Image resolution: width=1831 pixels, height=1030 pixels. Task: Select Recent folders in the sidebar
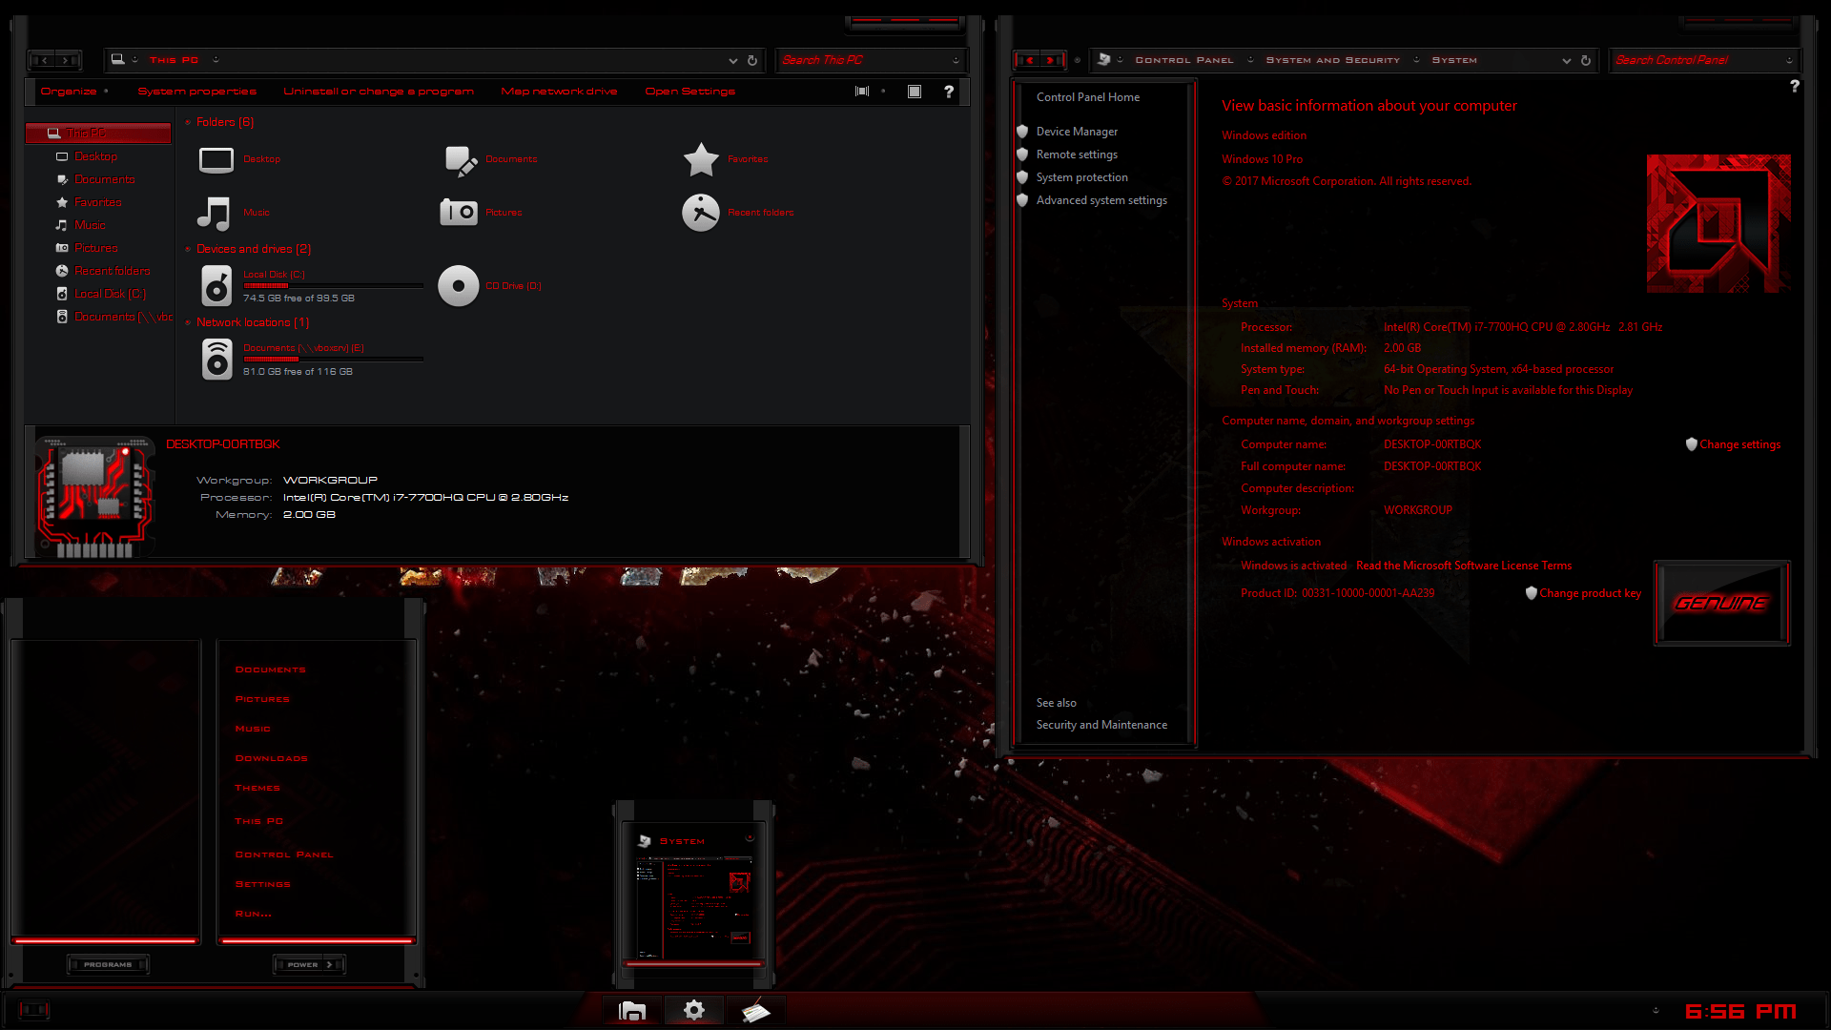(x=112, y=270)
